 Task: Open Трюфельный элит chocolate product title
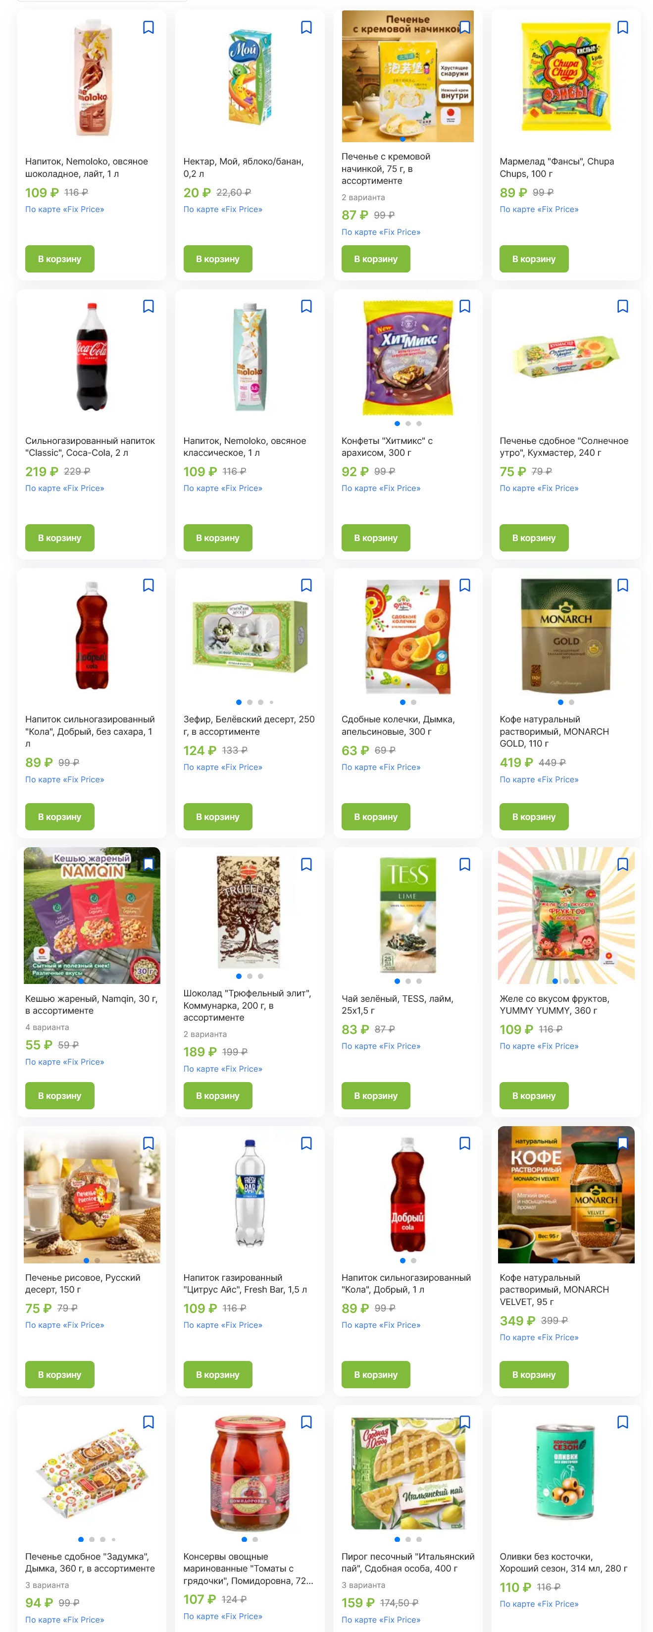247,1005
